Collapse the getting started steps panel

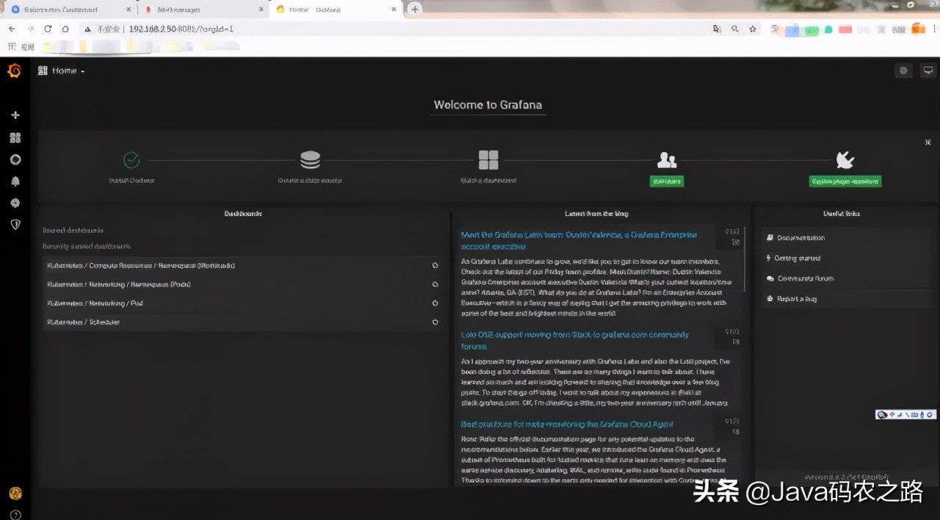click(928, 142)
